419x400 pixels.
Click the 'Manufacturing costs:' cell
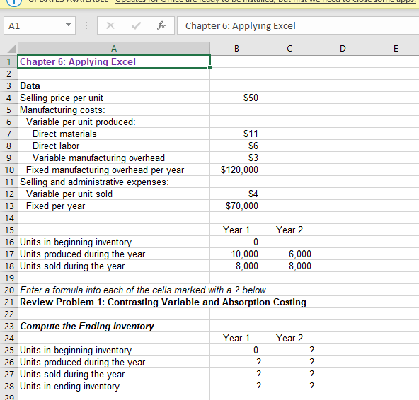pyautogui.click(x=114, y=110)
